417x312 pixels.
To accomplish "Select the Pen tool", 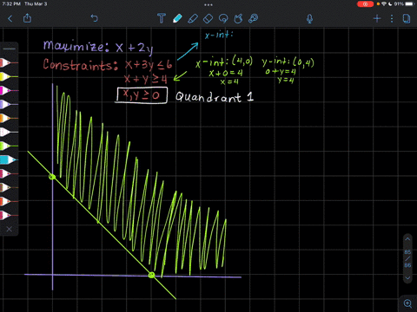I will pos(177,18).
